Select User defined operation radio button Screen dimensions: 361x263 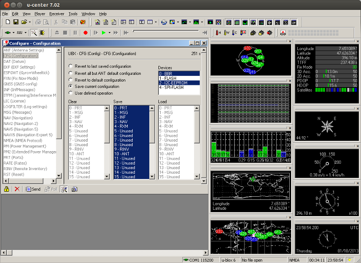70,93
